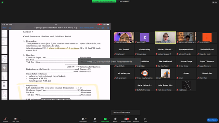This screenshot has height=123, width=219.
Task: Tap Done in shared PDF viewer
Action: 4,28
